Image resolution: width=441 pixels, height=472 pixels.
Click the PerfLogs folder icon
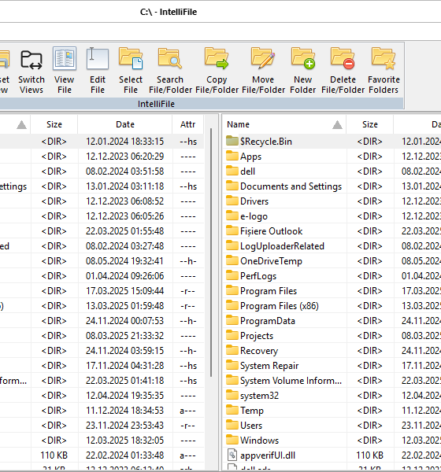[x=232, y=275]
